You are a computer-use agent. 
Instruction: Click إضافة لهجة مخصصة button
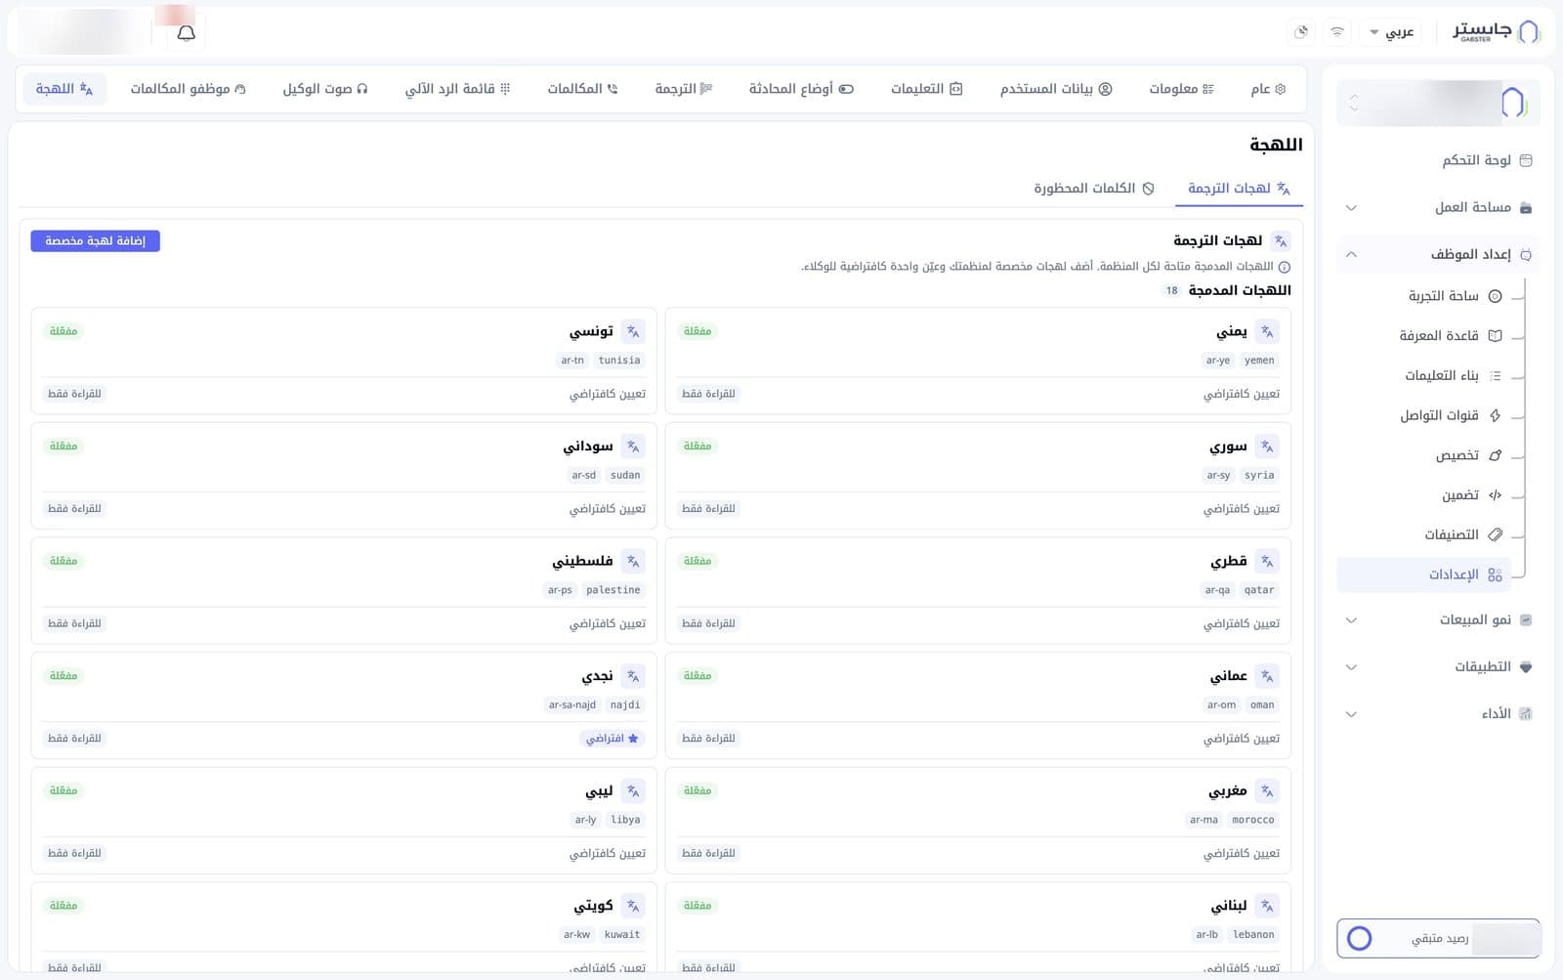pos(95,241)
